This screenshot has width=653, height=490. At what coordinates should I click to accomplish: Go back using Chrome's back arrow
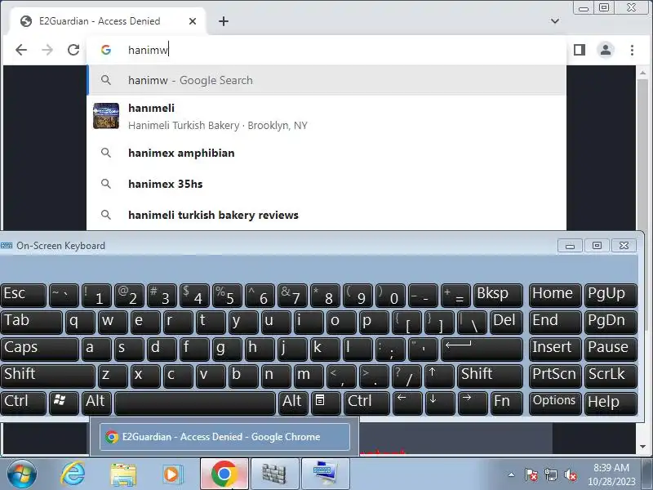tap(21, 50)
